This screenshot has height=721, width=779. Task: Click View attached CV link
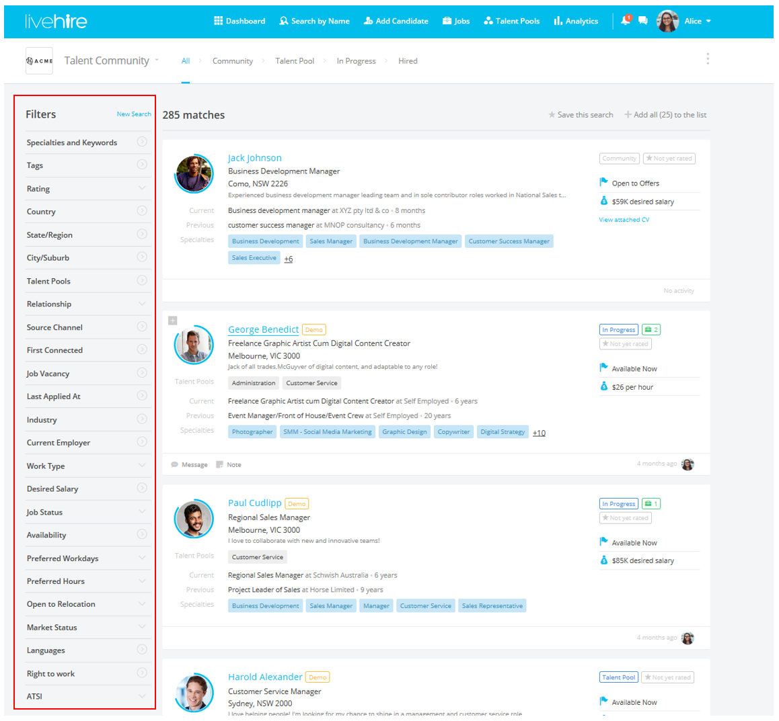pos(624,220)
